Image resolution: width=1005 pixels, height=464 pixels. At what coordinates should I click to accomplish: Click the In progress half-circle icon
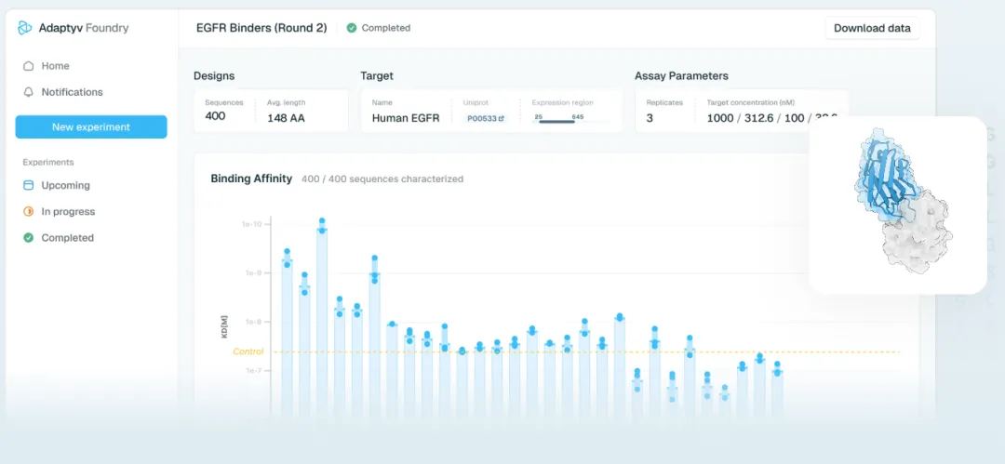tap(28, 211)
